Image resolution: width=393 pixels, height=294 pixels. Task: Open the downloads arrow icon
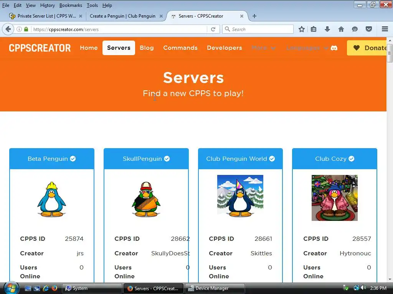pyautogui.click(x=327, y=29)
